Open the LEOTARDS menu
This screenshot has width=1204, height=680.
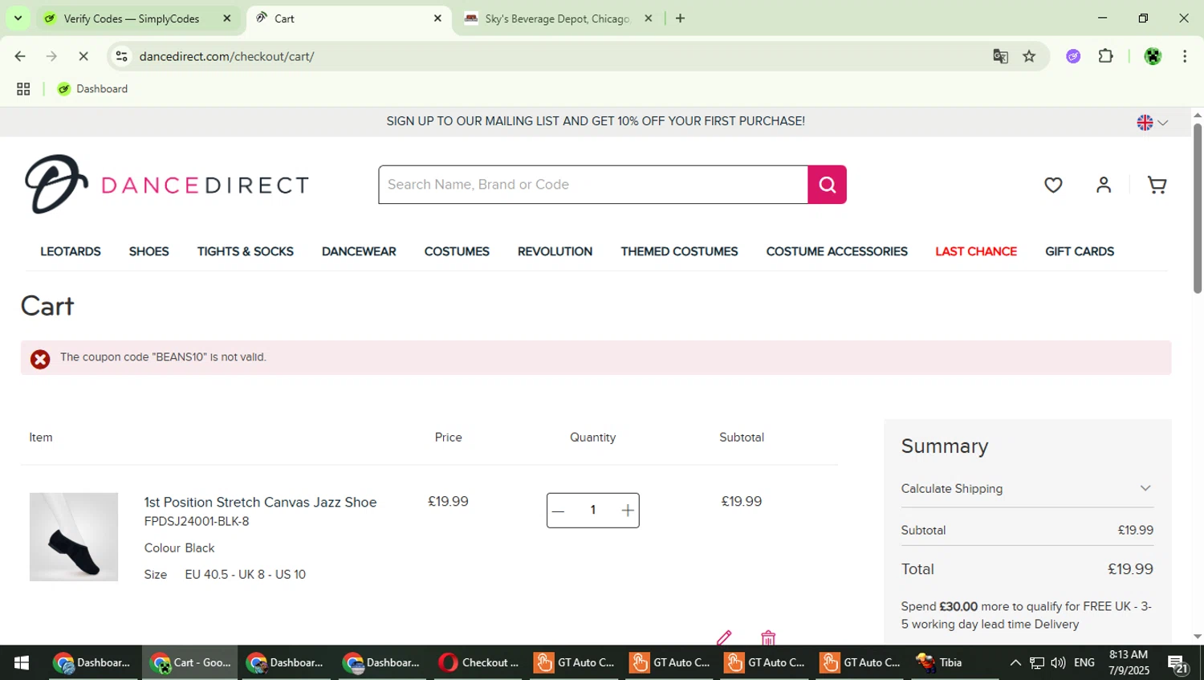[x=71, y=251]
